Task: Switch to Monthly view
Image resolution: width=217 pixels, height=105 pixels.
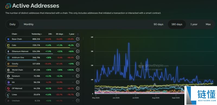Action: point(29,24)
